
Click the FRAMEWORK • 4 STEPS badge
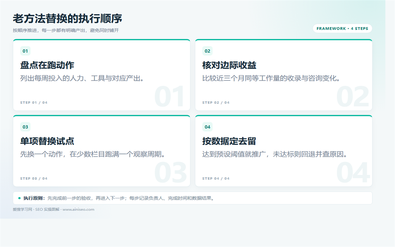tap(342, 29)
